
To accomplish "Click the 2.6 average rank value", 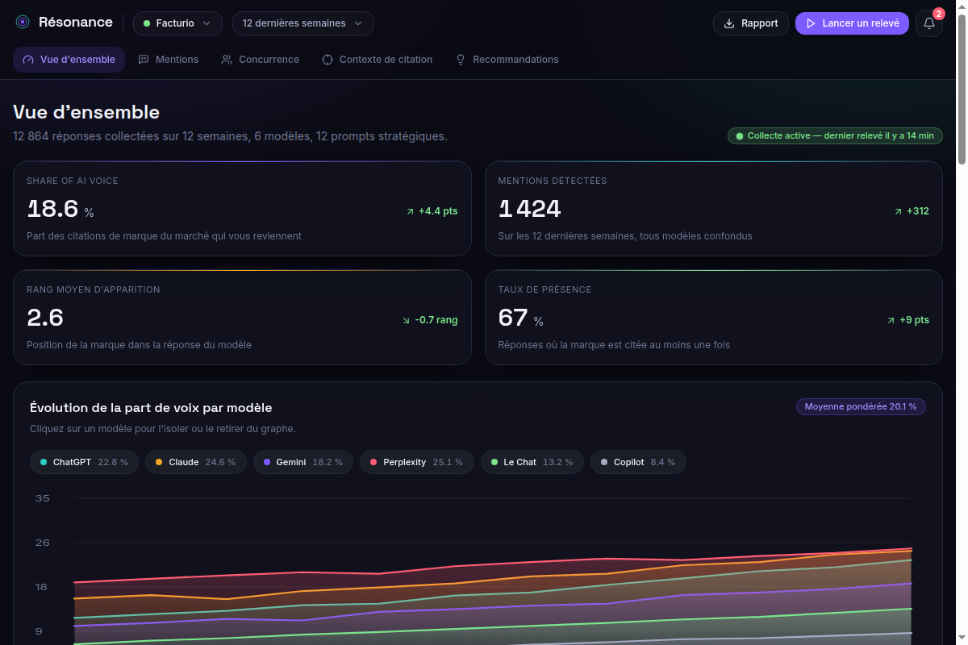I will 45,318.
